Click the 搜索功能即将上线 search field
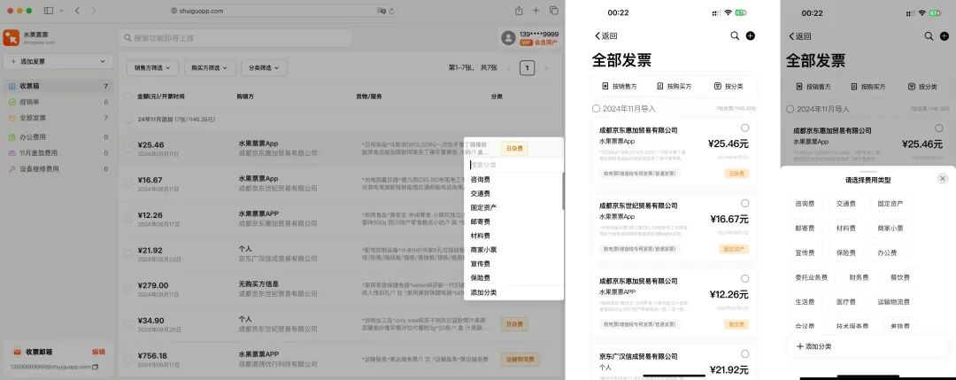Image resolution: width=956 pixels, height=380 pixels. (235, 38)
